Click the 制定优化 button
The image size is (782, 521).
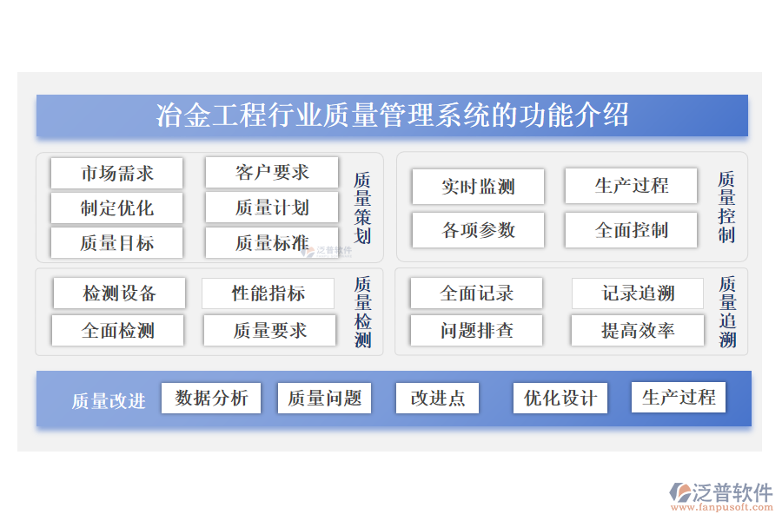(x=116, y=208)
